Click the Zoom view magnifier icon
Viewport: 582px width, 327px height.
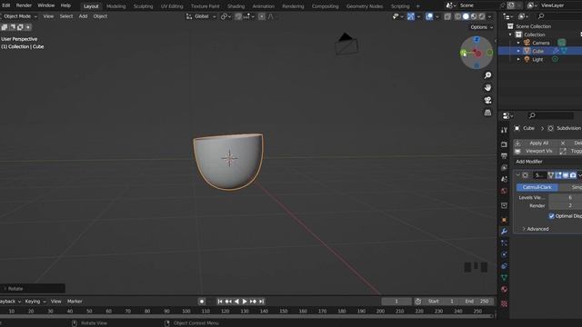(x=487, y=75)
